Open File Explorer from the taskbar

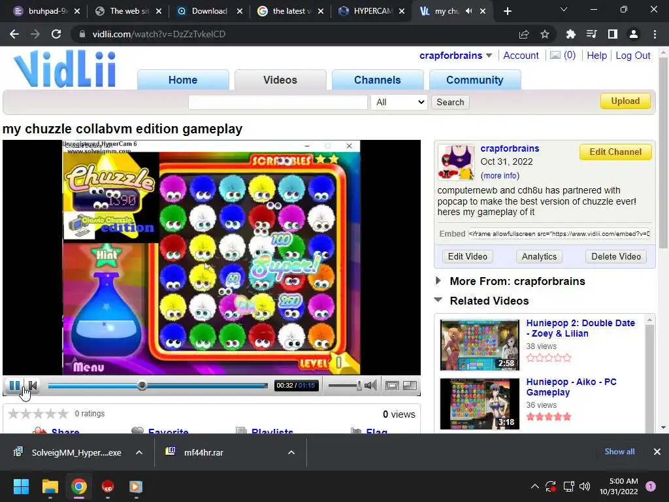(50, 486)
